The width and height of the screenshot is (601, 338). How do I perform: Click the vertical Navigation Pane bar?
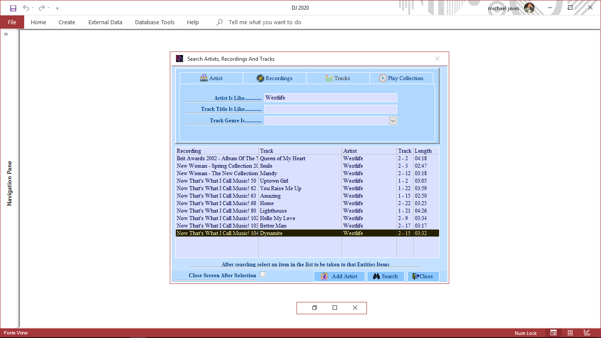tap(9, 184)
